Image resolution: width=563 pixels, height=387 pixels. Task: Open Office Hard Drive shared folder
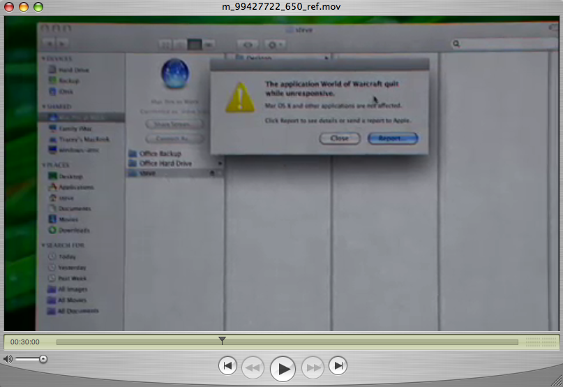[160, 163]
